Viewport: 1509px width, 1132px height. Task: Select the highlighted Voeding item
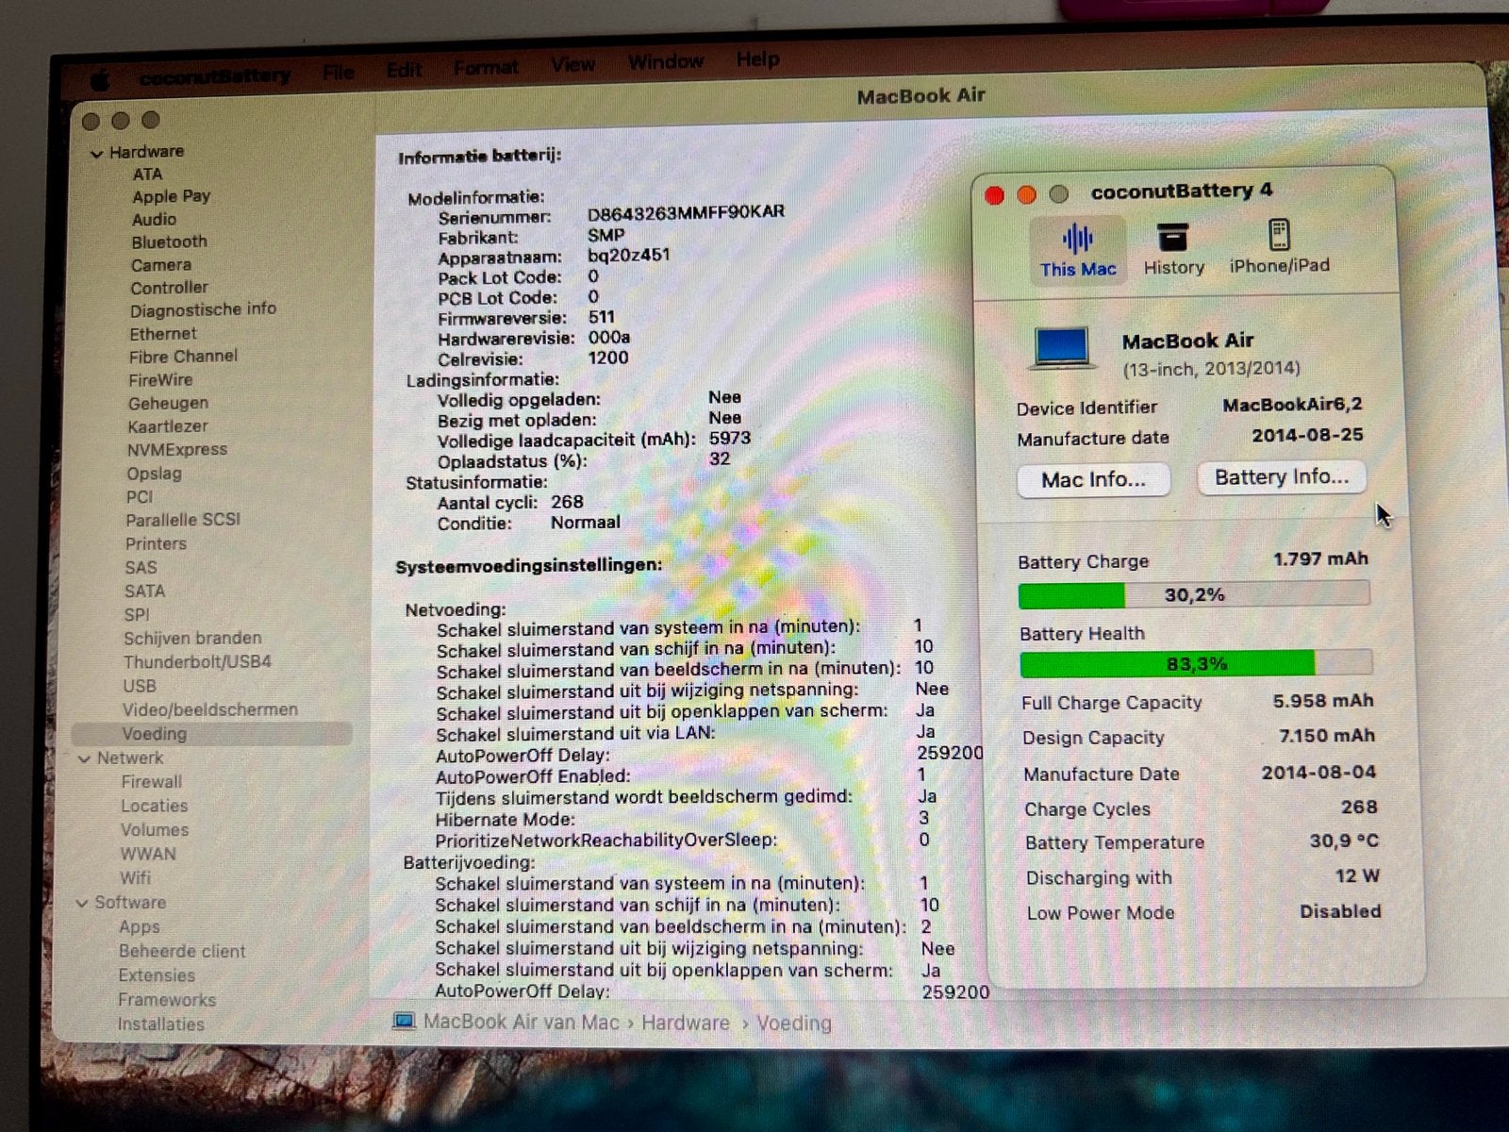point(211,734)
